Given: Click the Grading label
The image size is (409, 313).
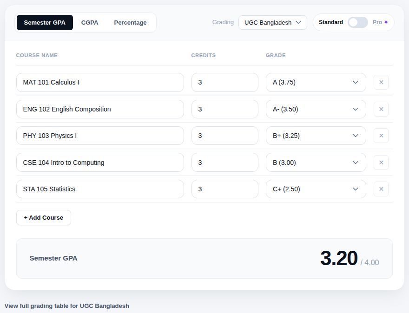Looking at the screenshot, I should (x=223, y=22).
